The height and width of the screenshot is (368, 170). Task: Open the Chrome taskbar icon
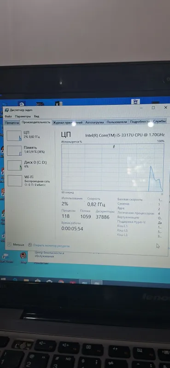[x=61, y=281]
